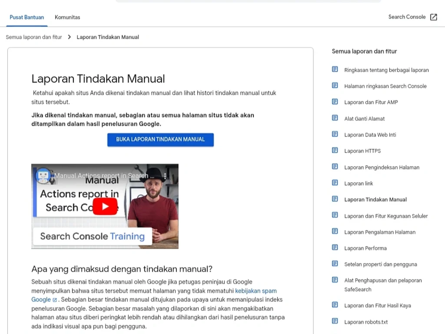The image size is (445, 334).
Task: Click the Semua laporan dan fitur sidebar heading
Action: click(364, 51)
